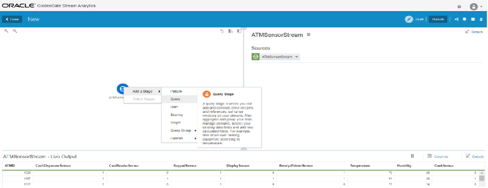Click the orange Query Stage icon
Screen dimensions: 488x188
(206, 94)
